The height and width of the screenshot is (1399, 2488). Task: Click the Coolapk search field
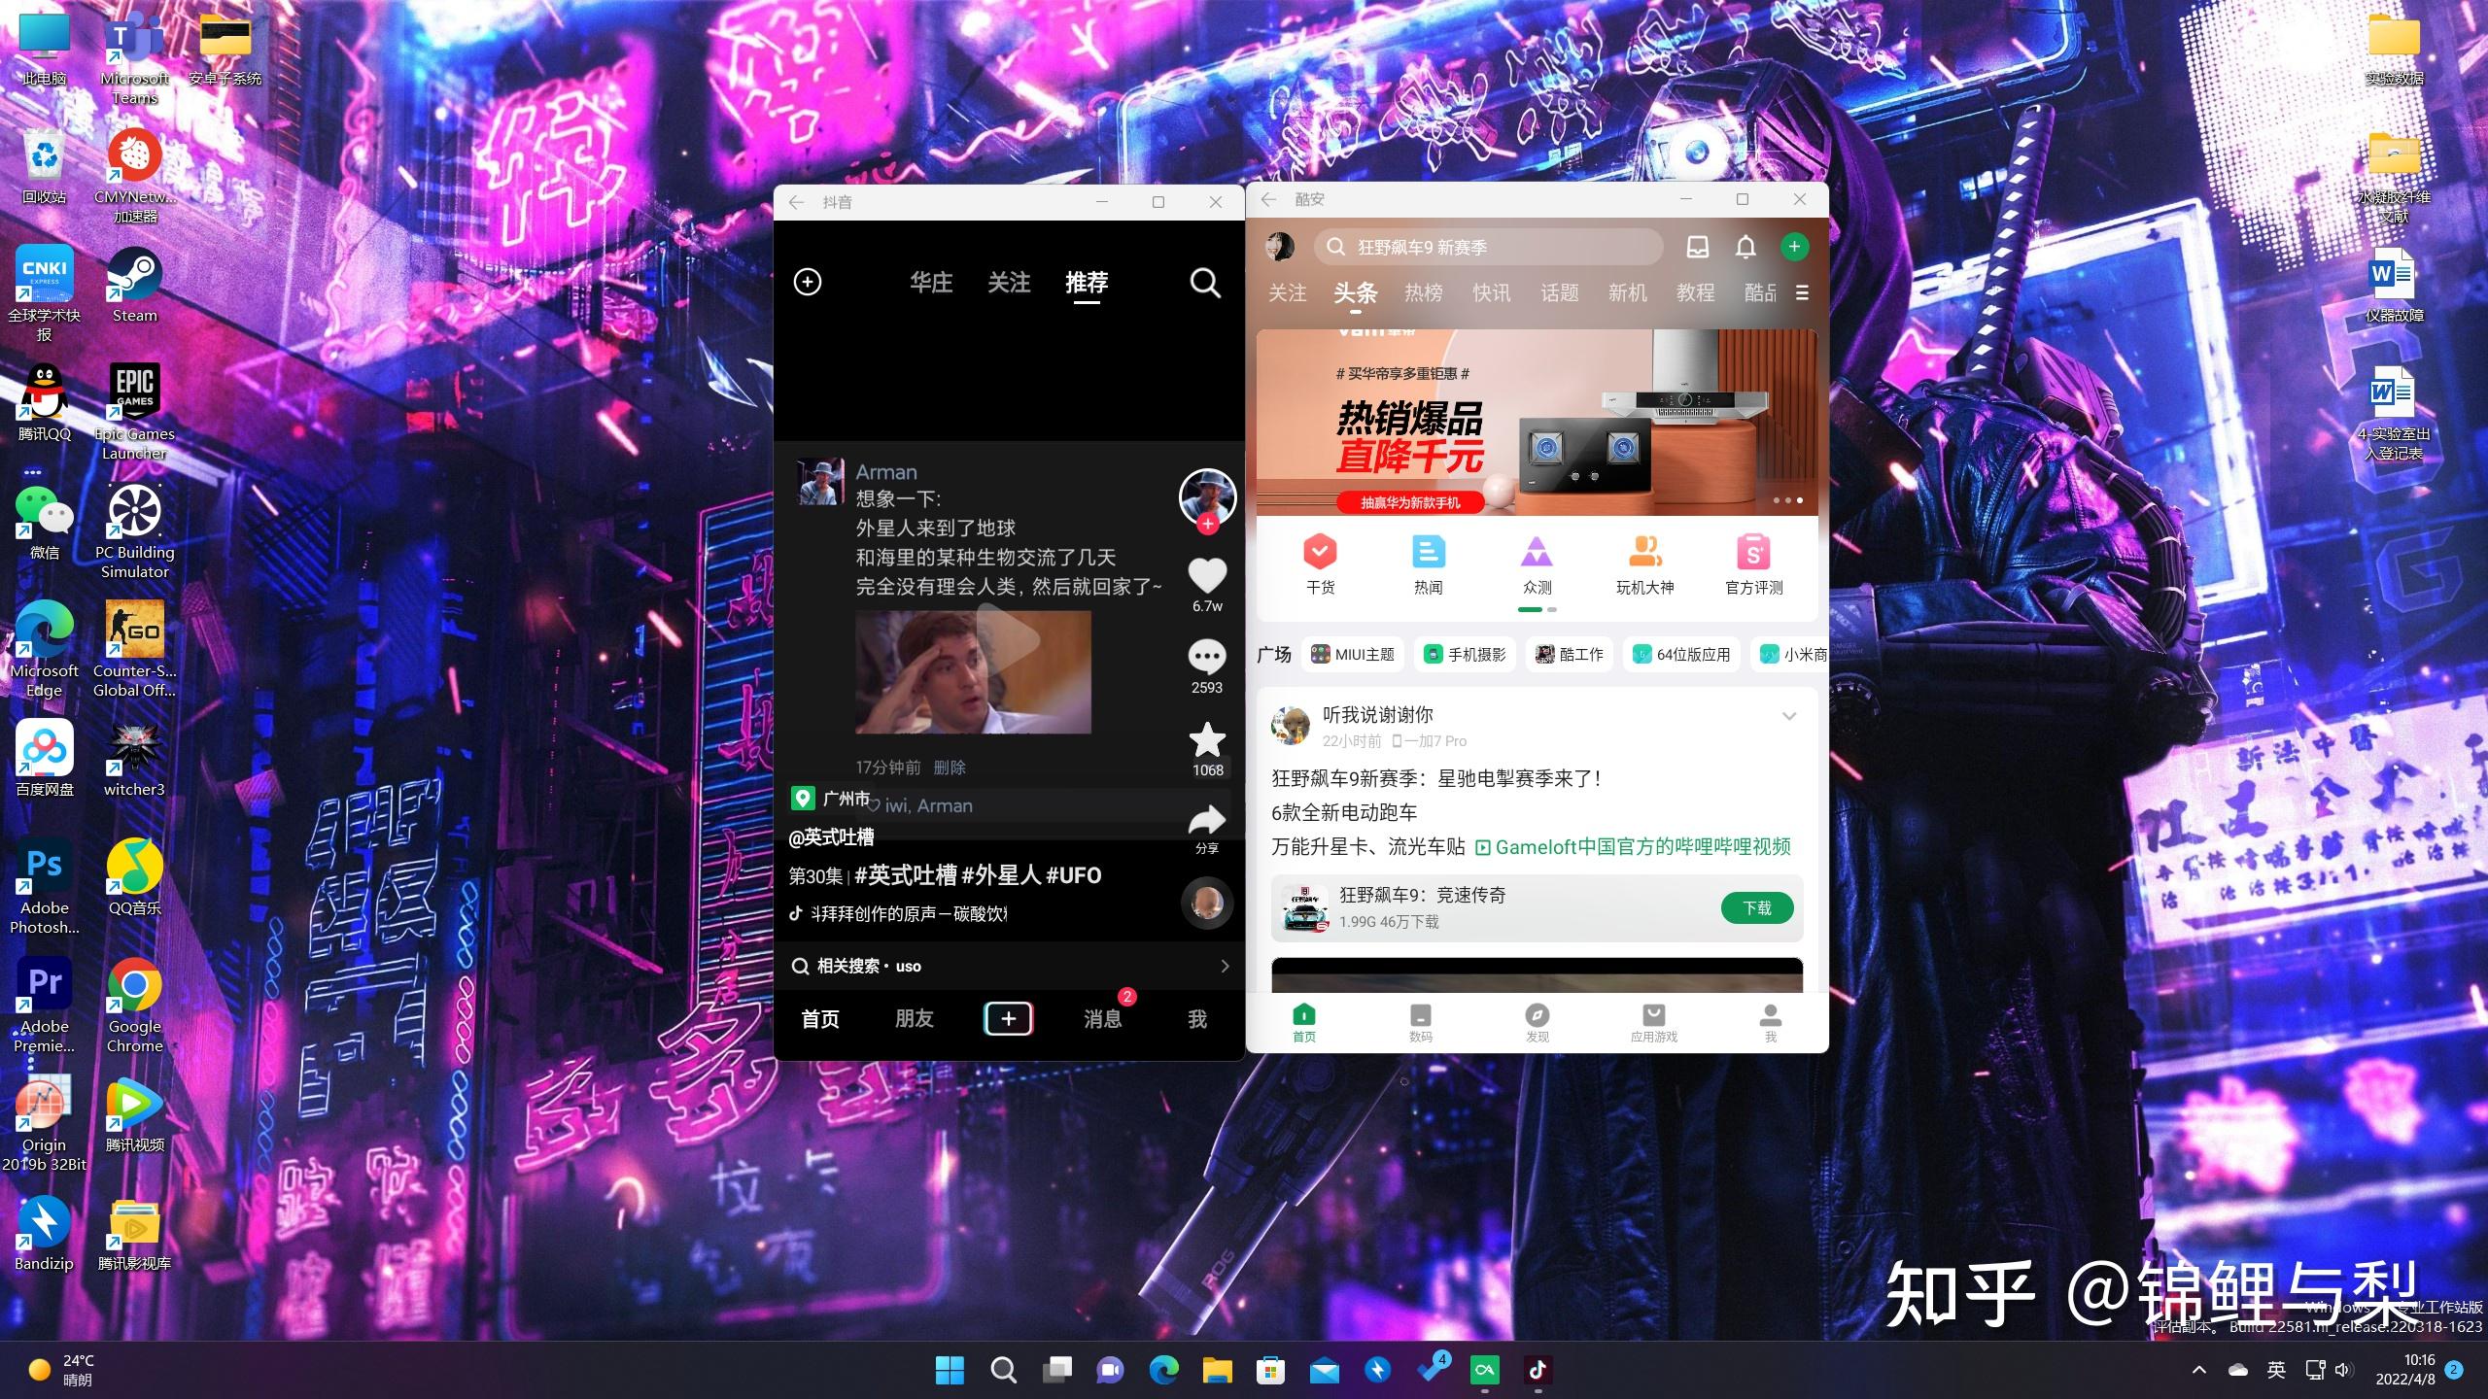1489,247
